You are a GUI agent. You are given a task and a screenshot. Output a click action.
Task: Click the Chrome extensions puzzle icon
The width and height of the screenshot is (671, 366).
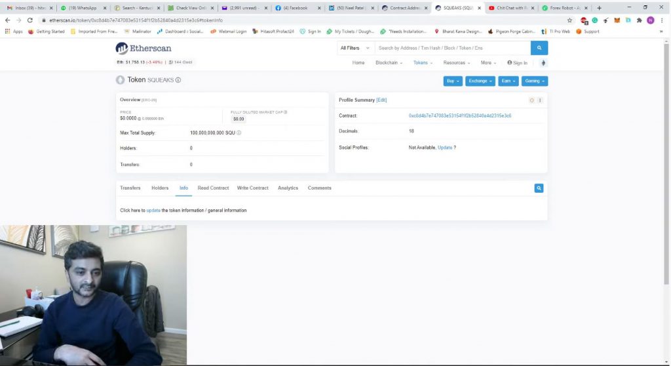[x=639, y=20]
